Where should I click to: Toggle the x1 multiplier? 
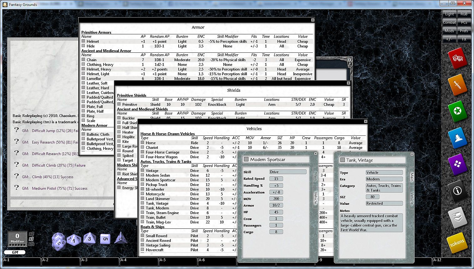31,239
